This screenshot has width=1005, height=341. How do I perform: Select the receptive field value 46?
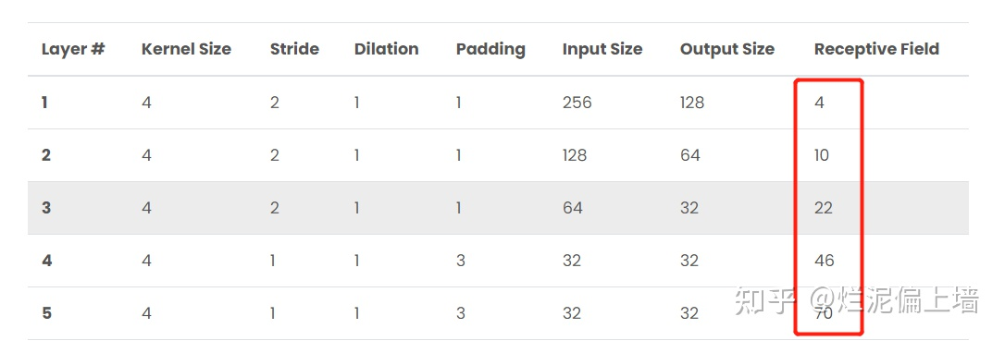(825, 261)
